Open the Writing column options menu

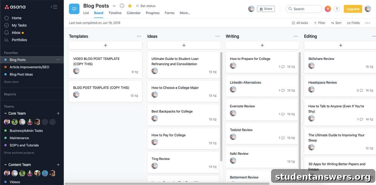295,36
